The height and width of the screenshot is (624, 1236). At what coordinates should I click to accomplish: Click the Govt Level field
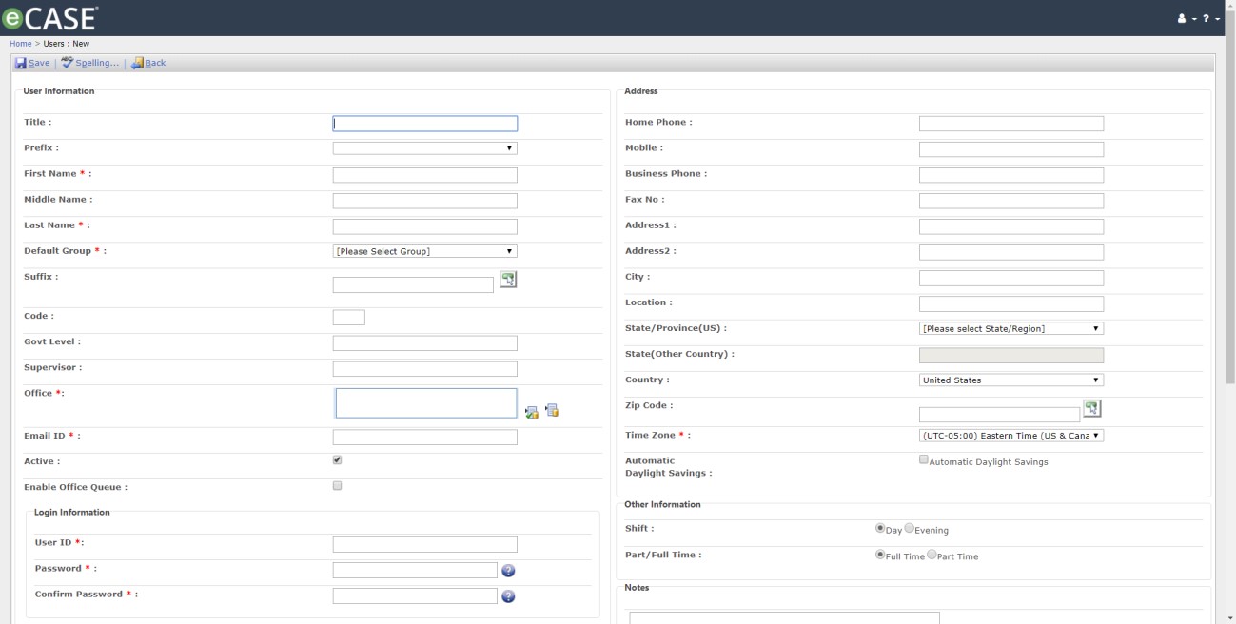(x=425, y=343)
